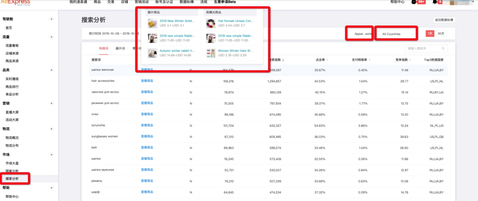This screenshot has width=478, height=201.
Task: Sort table by 支付转化率 column arrow
Action: (370, 60)
